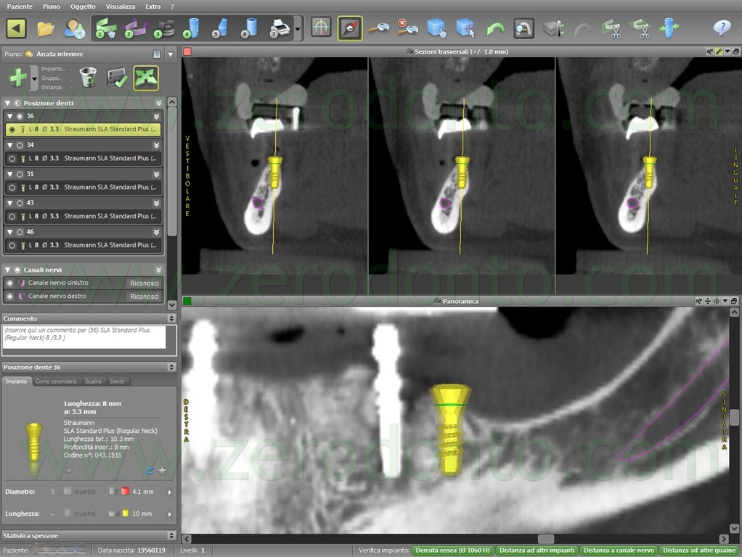Click the implant with green arrows icon
This screenshot has width=742, height=557.
click(669, 28)
